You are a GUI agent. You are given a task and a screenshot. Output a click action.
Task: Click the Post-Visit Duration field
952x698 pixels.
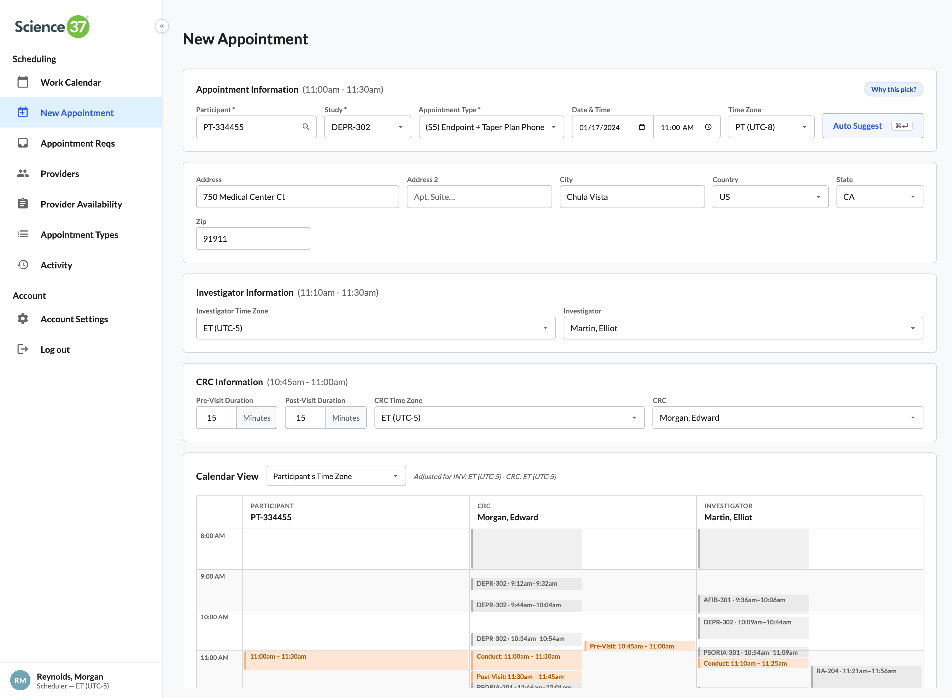305,418
